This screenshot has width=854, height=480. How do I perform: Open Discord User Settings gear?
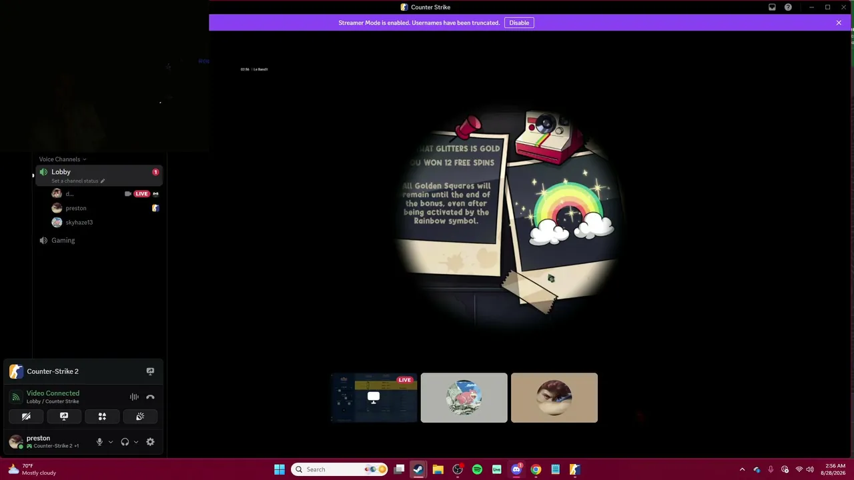(150, 442)
